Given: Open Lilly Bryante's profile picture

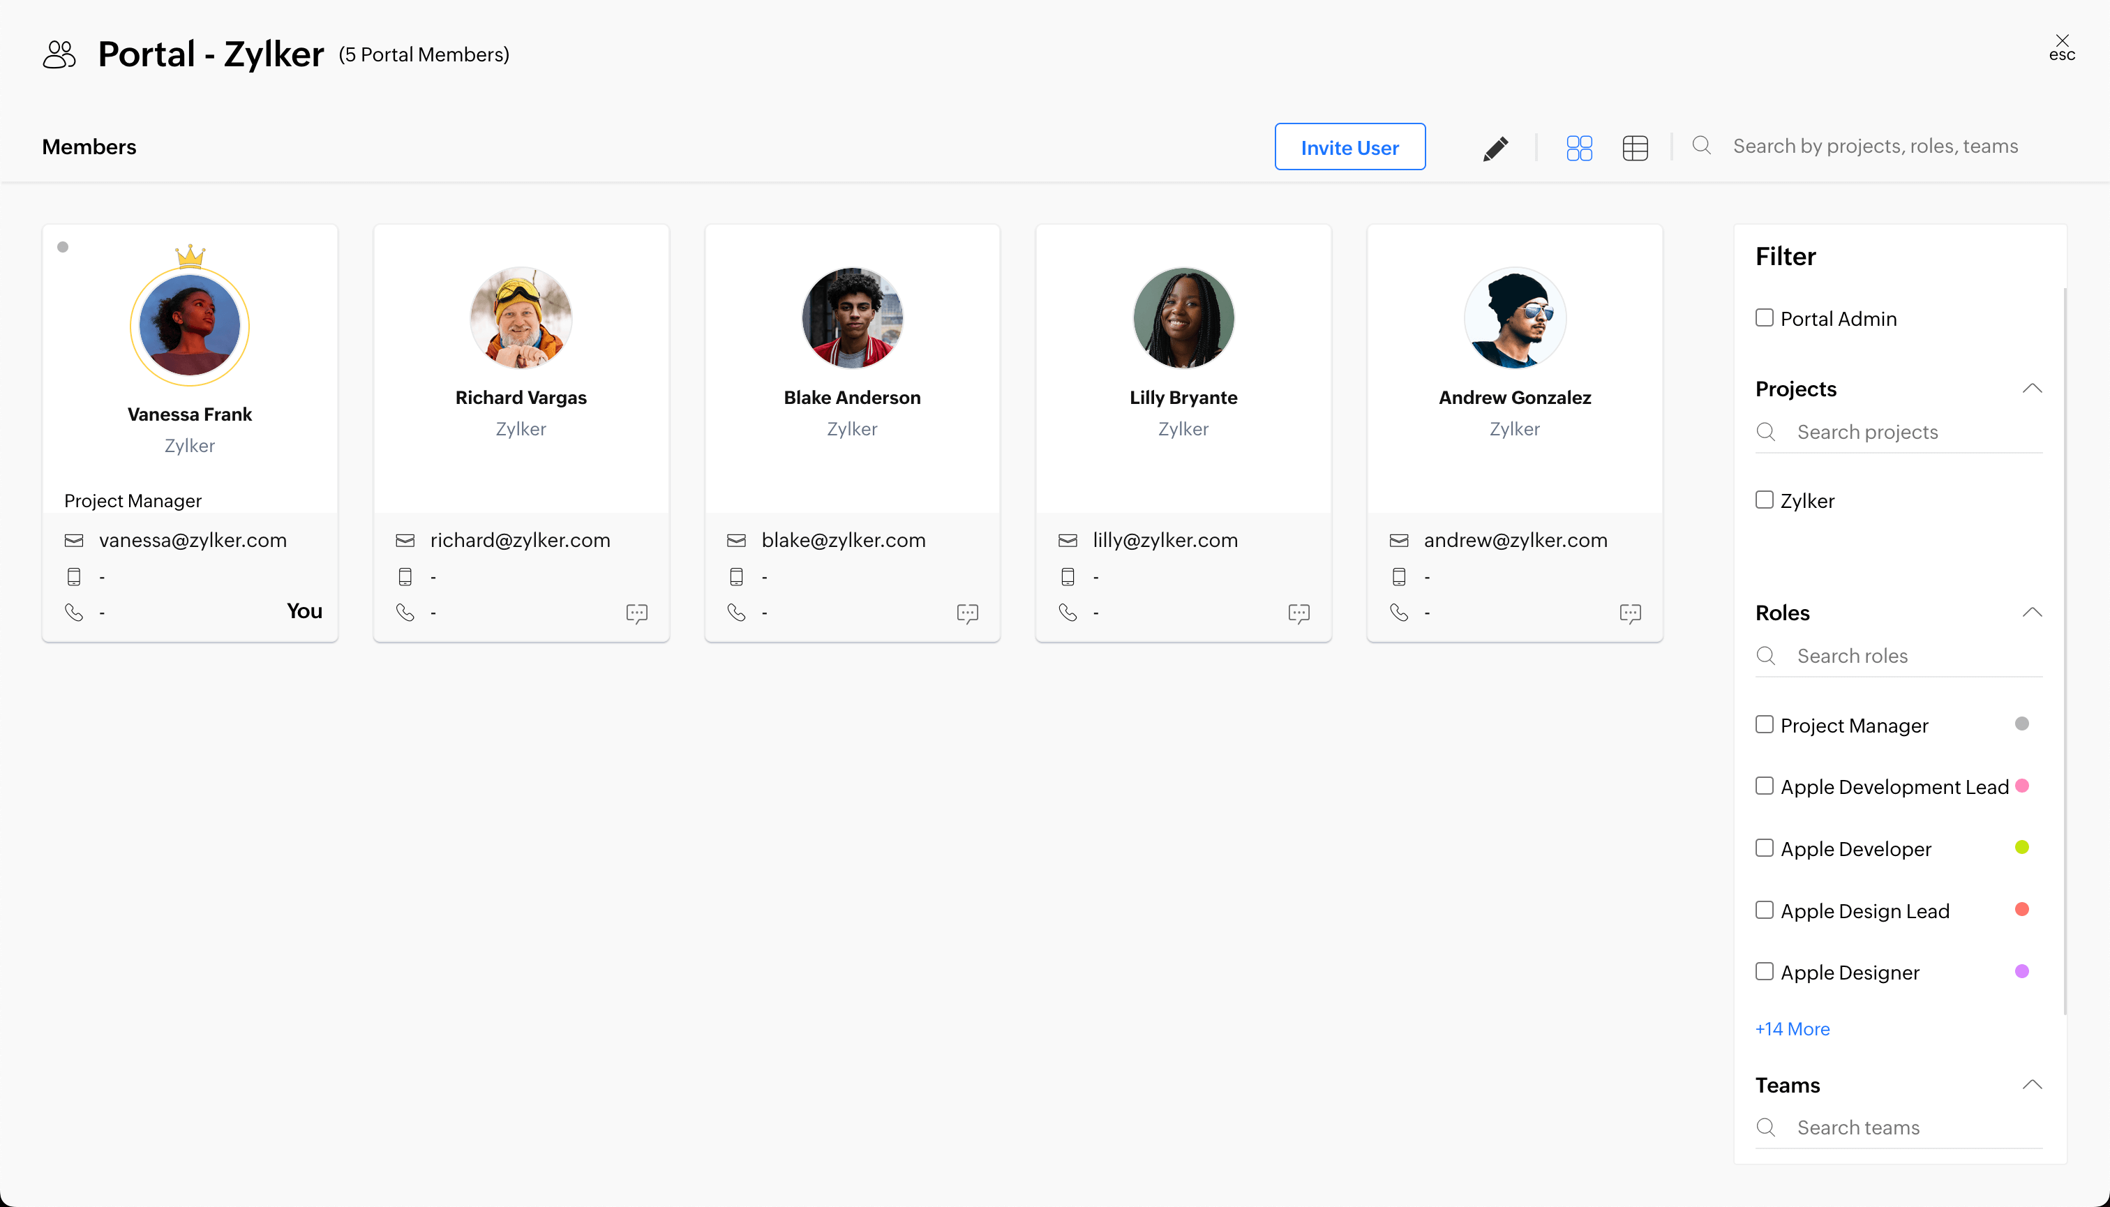Looking at the screenshot, I should (x=1183, y=317).
